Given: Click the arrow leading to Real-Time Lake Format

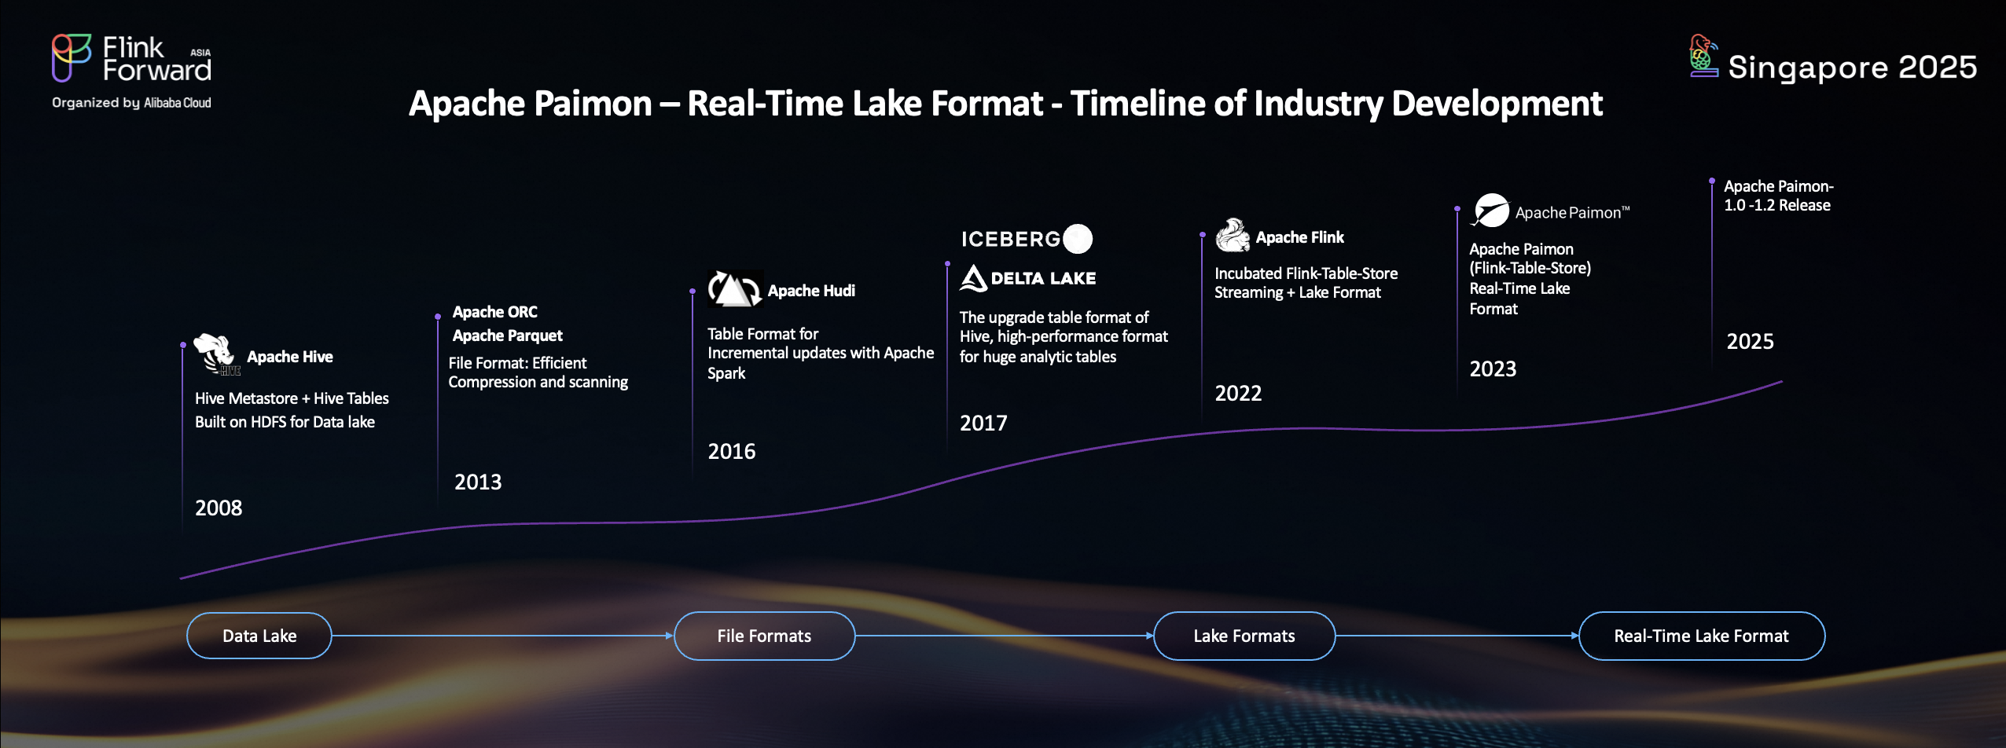Looking at the screenshot, I should click(1457, 636).
